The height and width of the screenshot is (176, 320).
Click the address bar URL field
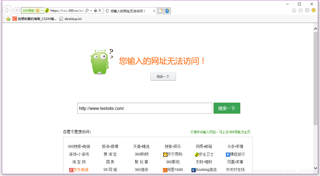[x=67, y=11]
